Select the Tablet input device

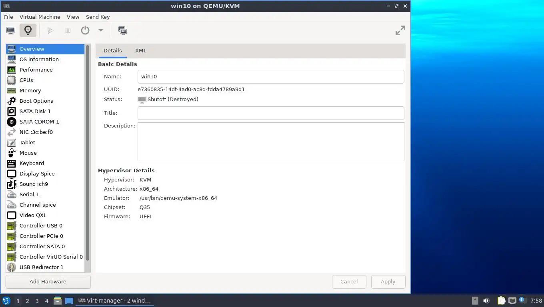(x=45, y=142)
